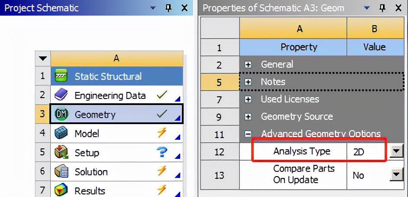The width and height of the screenshot is (408, 197).
Task: Collapse the Advanced Geometry Options group
Action: click(248, 134)
